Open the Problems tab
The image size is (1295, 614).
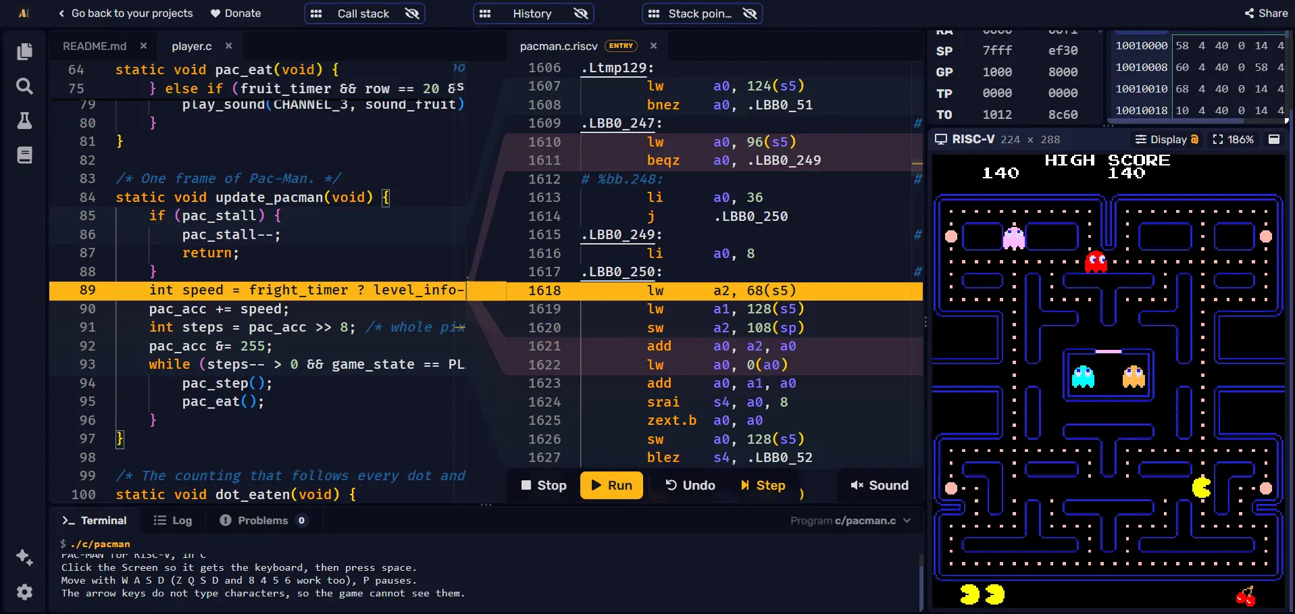[x=263, y=521]
